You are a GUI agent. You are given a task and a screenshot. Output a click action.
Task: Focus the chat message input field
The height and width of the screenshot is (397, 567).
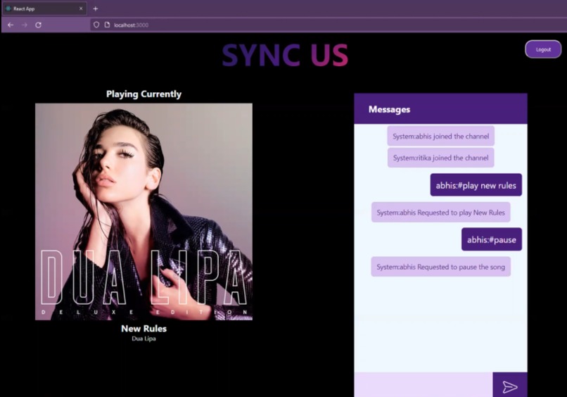pos(423,385)
